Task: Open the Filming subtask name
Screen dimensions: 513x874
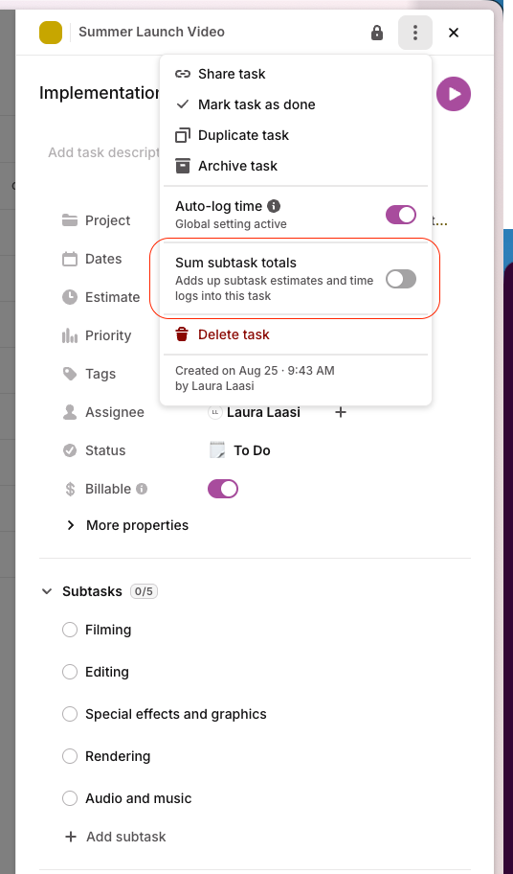Action: 108,630
